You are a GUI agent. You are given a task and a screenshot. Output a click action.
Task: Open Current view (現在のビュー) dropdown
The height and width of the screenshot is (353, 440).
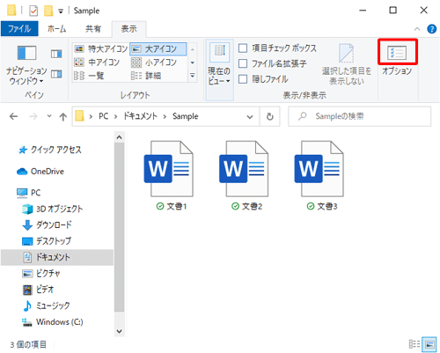pyautogui.click(x=219, y=70)
